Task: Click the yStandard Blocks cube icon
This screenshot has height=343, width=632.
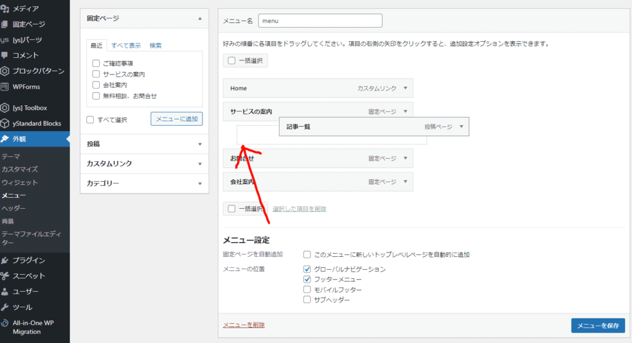Action: pos(4,123)
